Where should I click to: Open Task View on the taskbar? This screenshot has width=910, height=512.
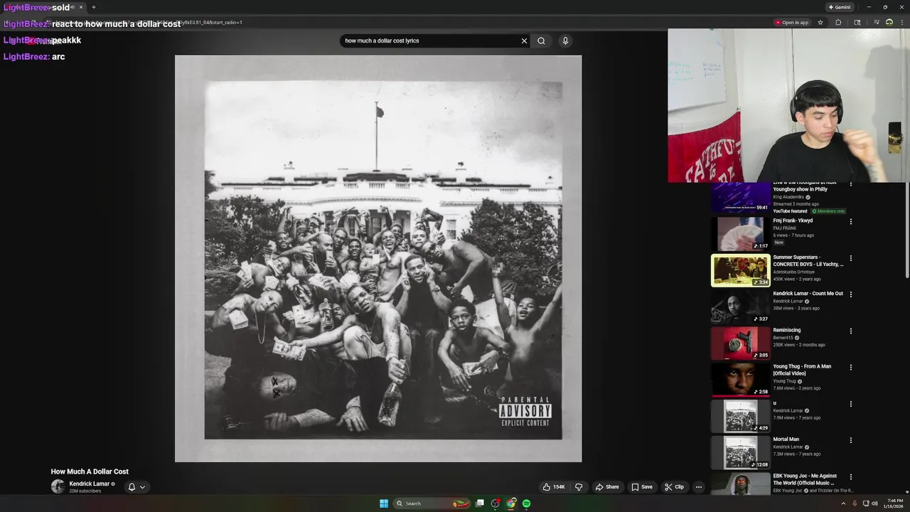tap(480, 503)
